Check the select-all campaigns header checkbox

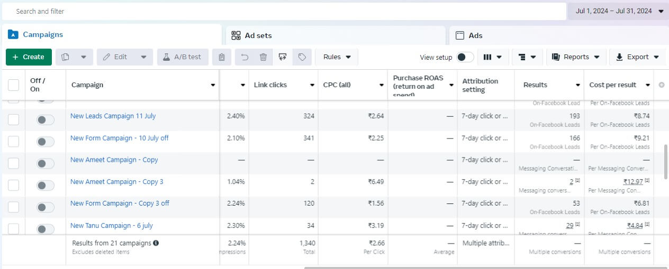[x=13, y=85]
